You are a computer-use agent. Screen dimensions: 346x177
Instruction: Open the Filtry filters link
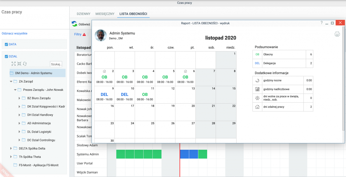pos(78,34)
